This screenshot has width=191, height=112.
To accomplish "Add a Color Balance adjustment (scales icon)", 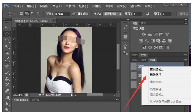I will click(x=147, y=41).
